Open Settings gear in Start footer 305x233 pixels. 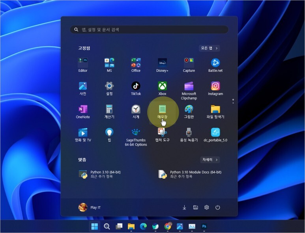coord(207,207)
